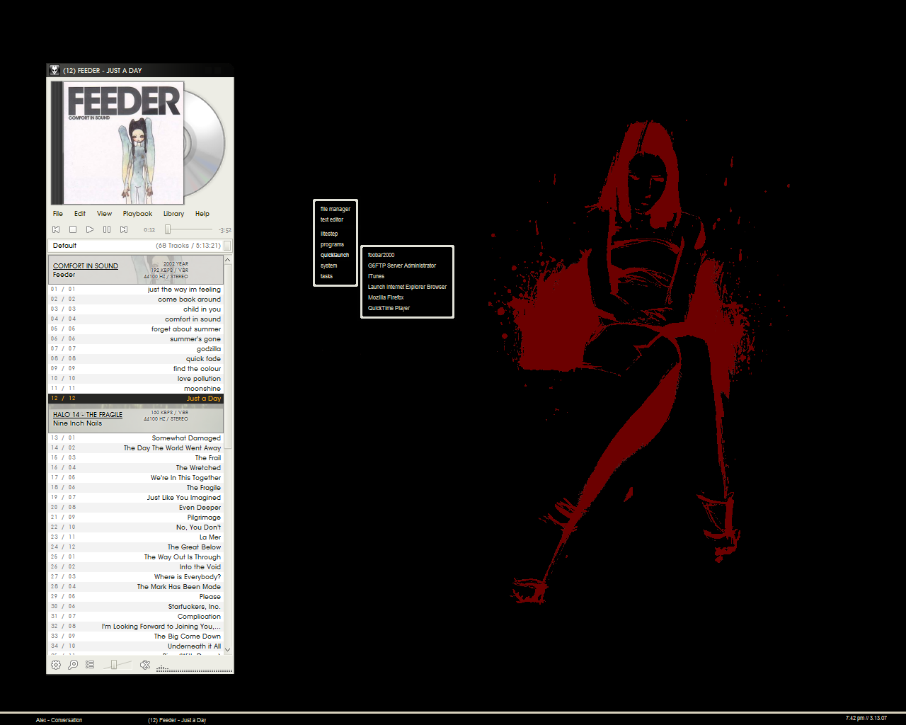The height and width of the screenshot is (725, 906).
Task: Select track 'The Big Come Down'
Action: (x=136, y=636)
